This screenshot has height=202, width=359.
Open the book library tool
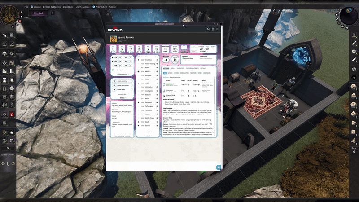[x=4, y=44]
